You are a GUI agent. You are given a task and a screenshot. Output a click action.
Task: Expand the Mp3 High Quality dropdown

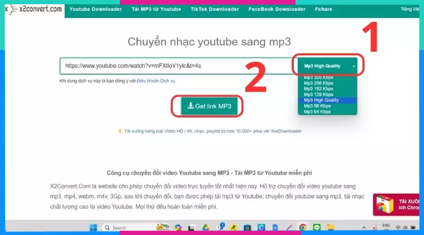pyautogui.click(x=327, y=66)
